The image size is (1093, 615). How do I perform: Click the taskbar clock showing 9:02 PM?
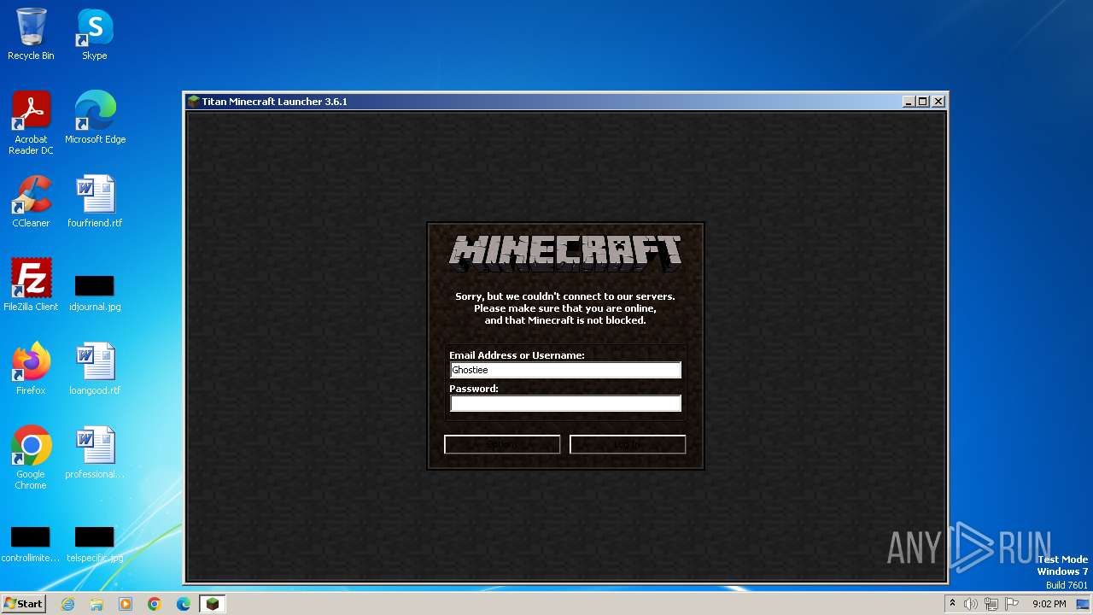tap(1049, 604)
